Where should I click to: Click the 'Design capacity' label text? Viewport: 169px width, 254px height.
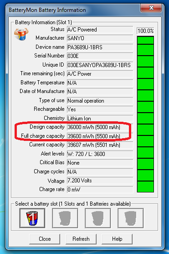[47, 127]
